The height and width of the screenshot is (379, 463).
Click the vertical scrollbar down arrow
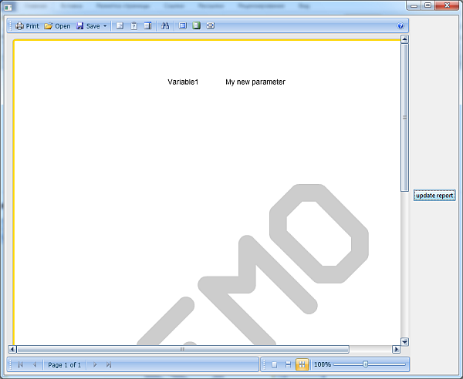click(404, 342)
